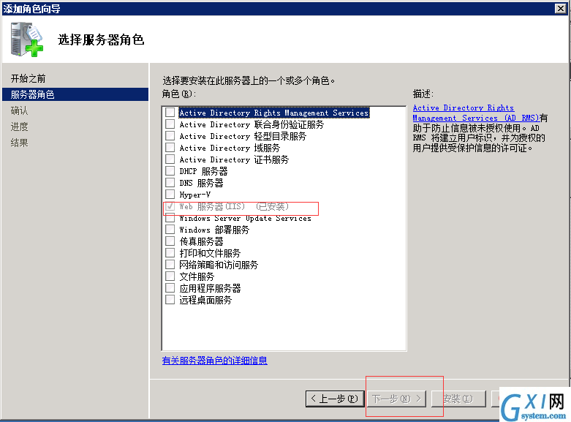
Task: Click the 安装(I) install button
Action: click(458, 399)
